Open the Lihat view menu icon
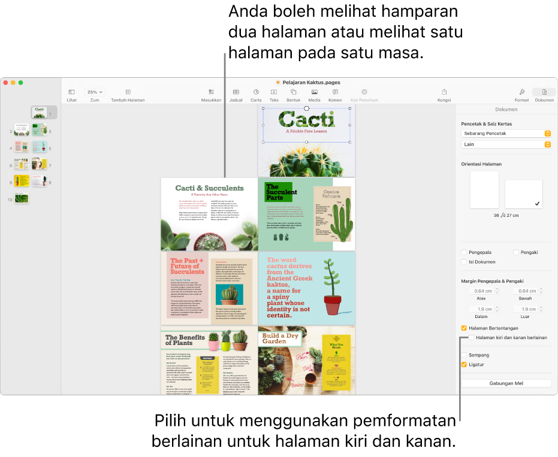The height and width of the screenshot is (457, 558). point(71,92)
